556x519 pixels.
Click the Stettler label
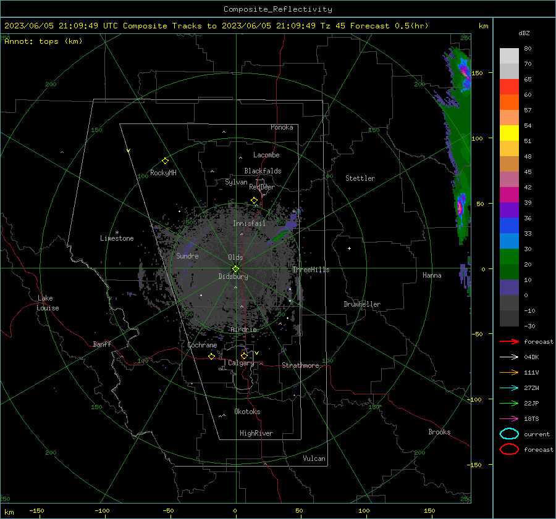click(360, 178)
